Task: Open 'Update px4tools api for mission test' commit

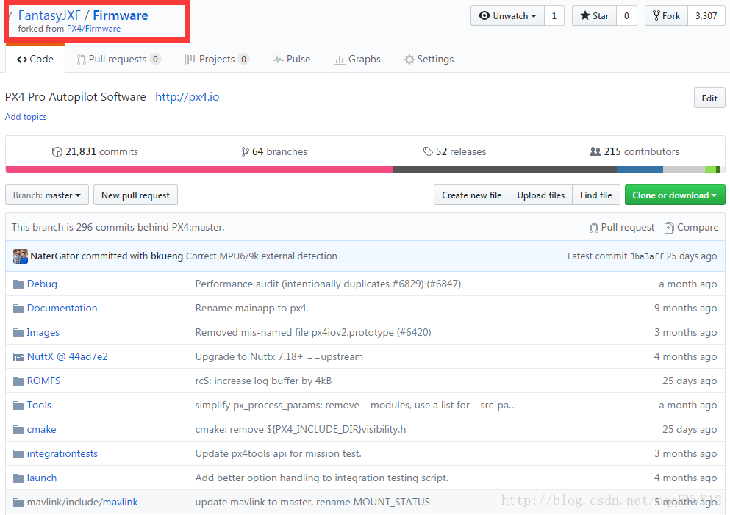Action: coord(278,453)
